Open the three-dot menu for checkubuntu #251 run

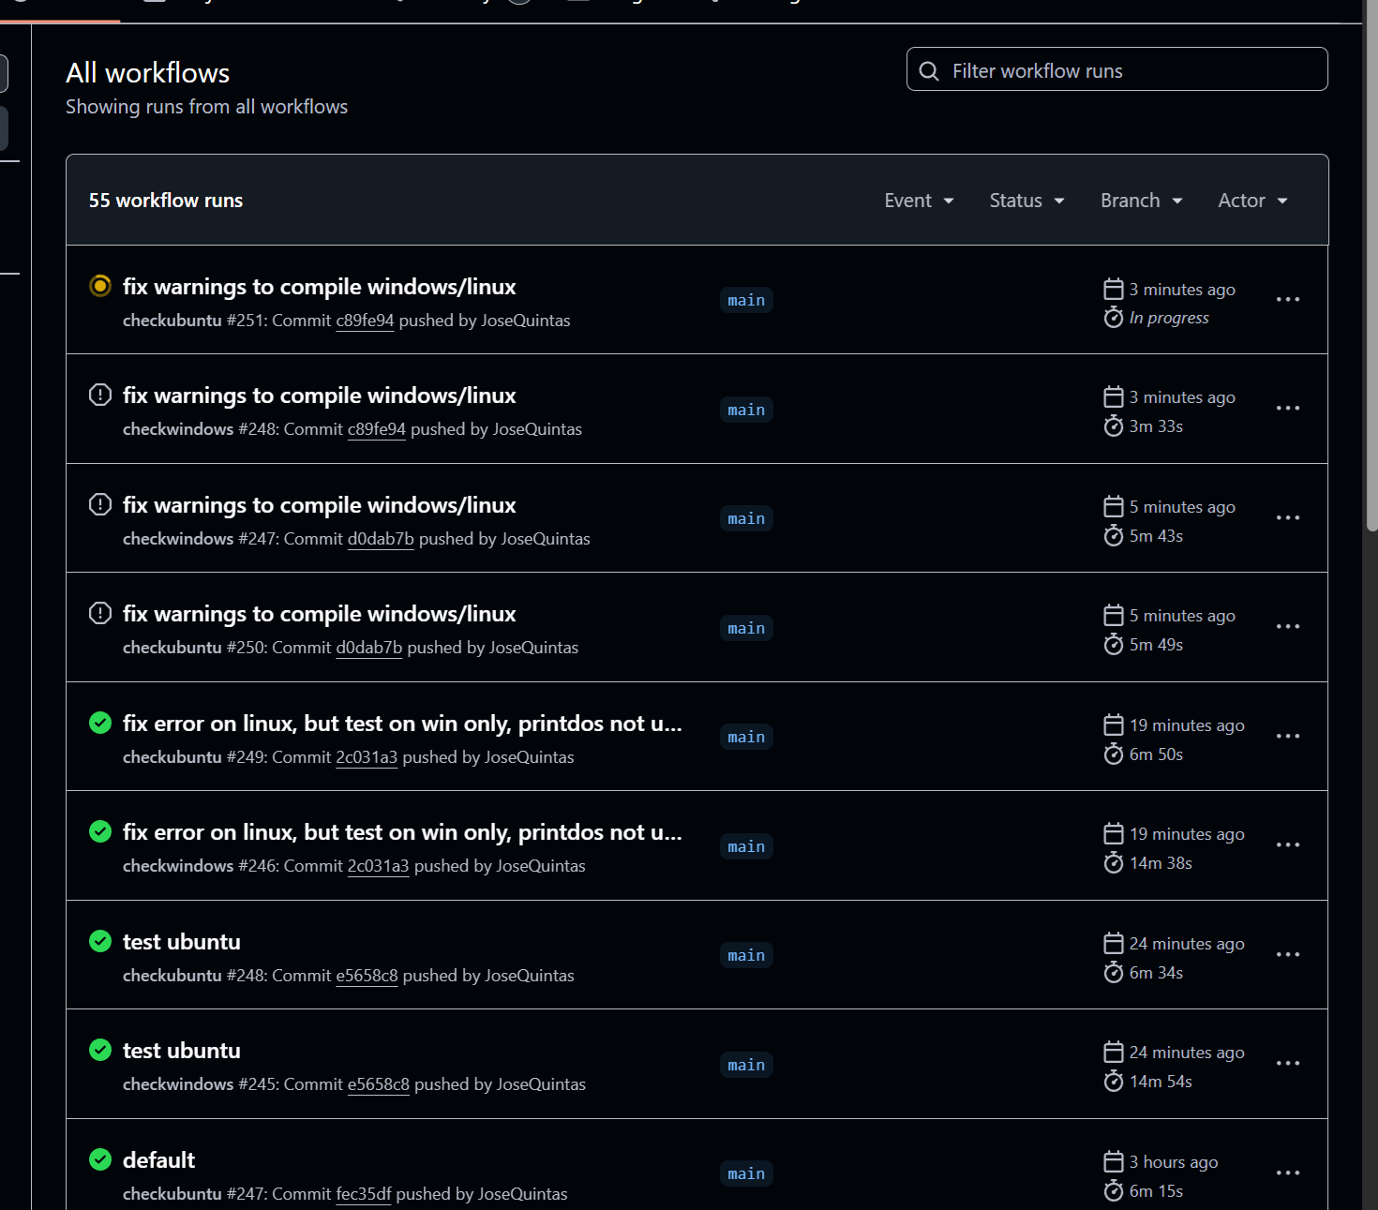click(x=1287, y=299)
